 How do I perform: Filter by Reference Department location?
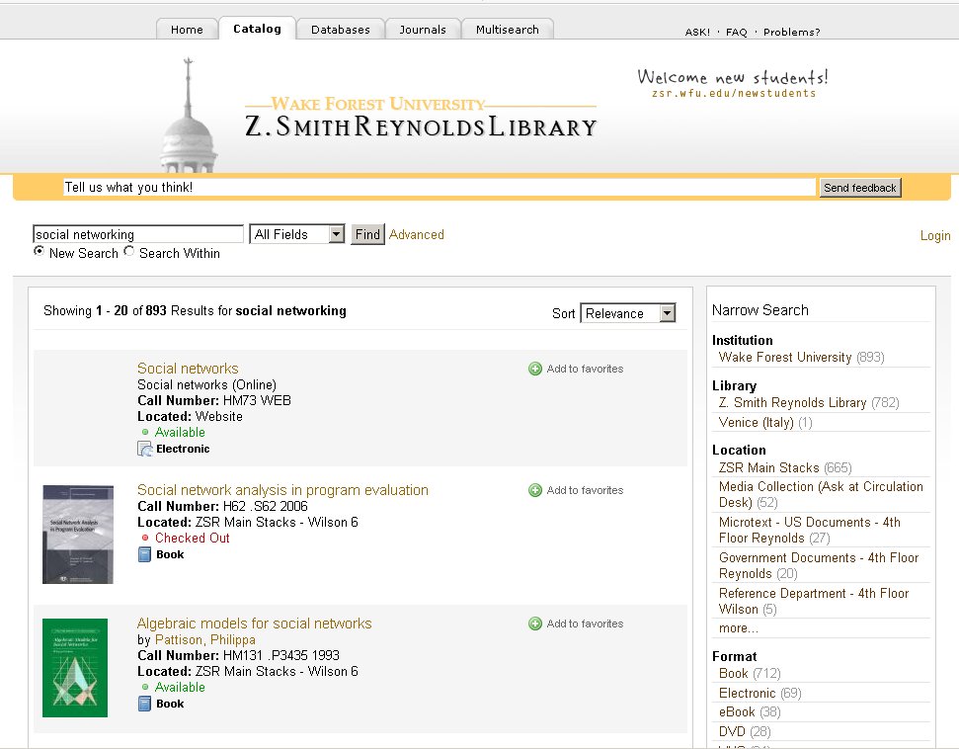814,601
